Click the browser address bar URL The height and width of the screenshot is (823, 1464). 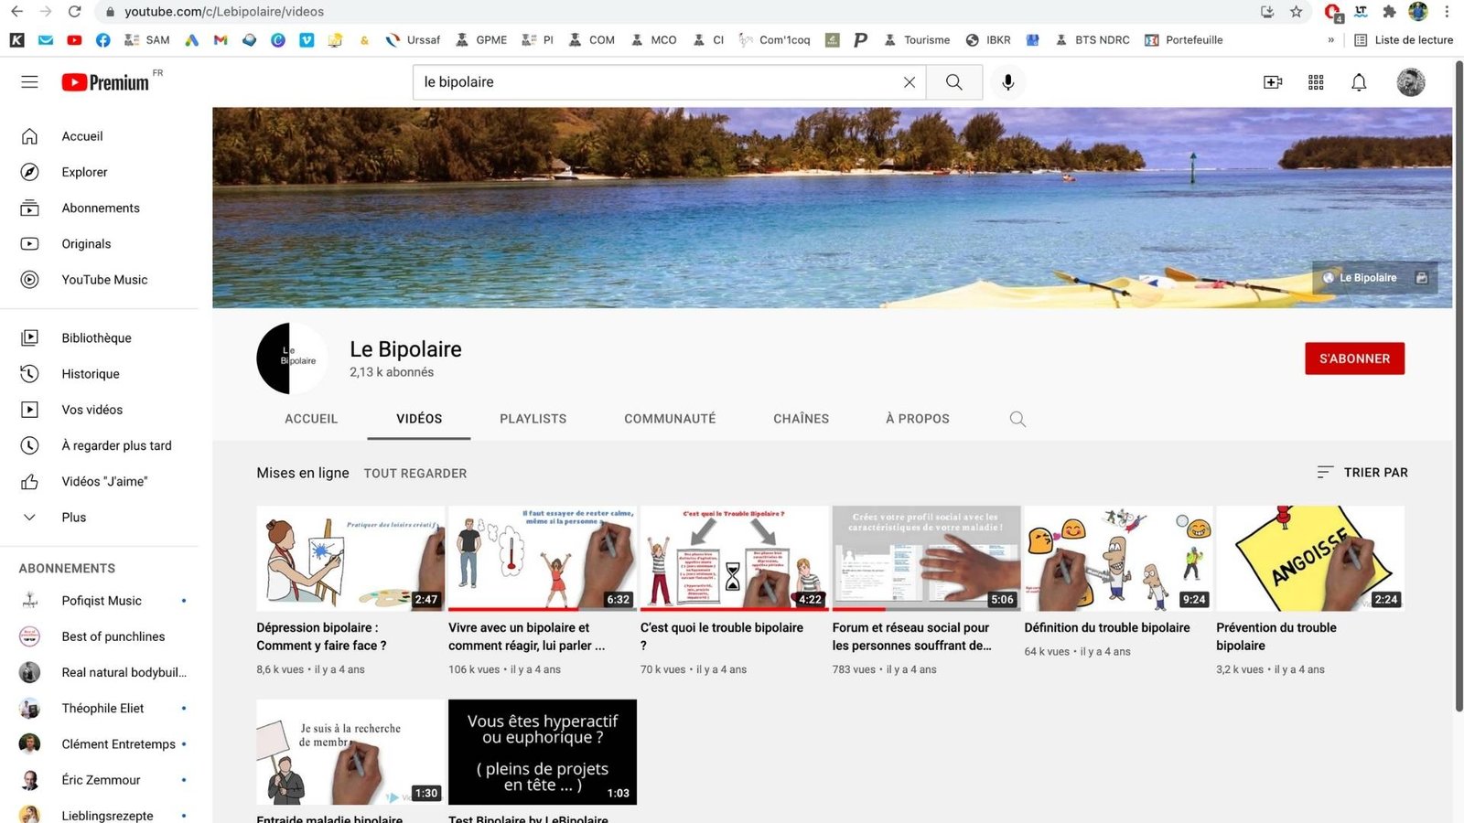click(224, 12)
